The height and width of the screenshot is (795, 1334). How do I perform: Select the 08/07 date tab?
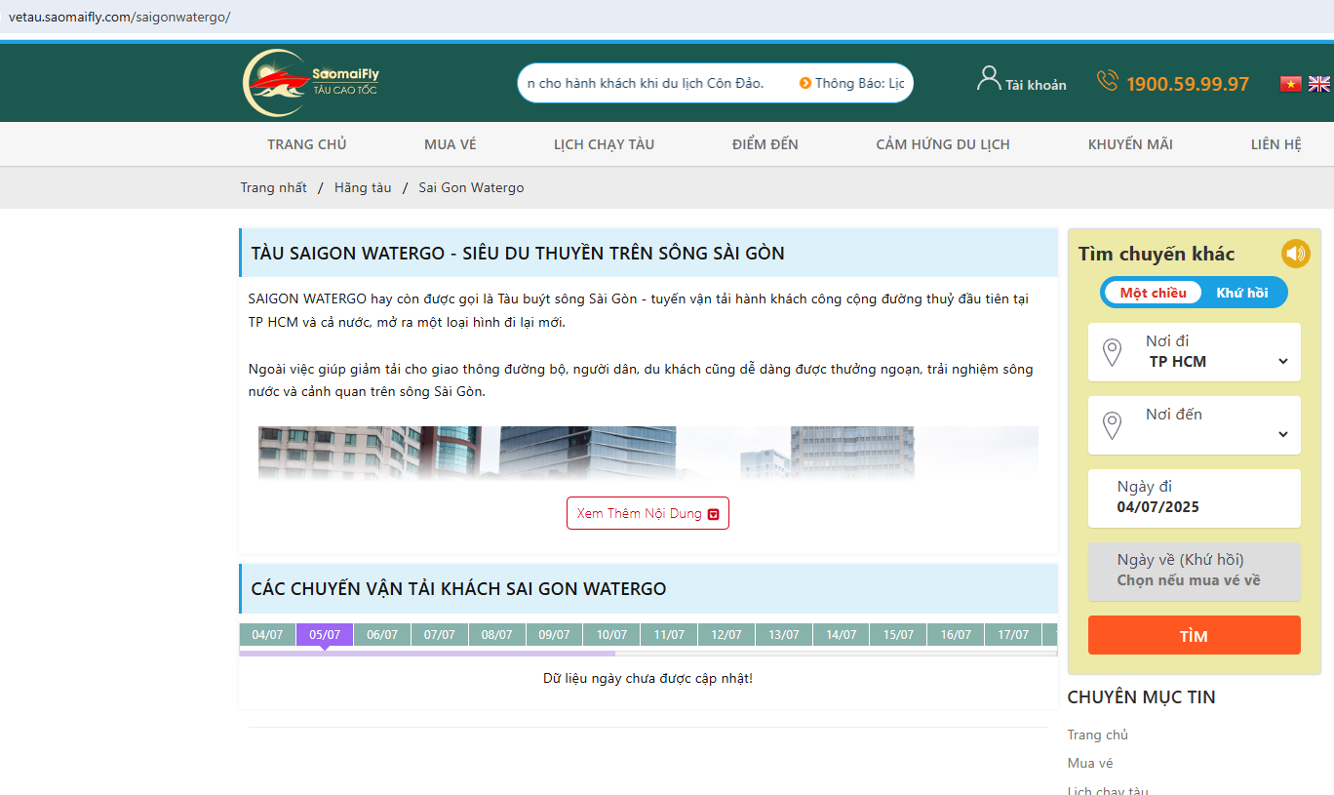(497, 634)
